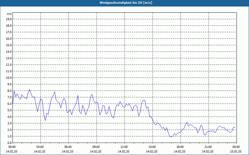Viewport: 249px width, 155px height.
Task: Click the 10,0 y-axis label
Action: point(9,78)
